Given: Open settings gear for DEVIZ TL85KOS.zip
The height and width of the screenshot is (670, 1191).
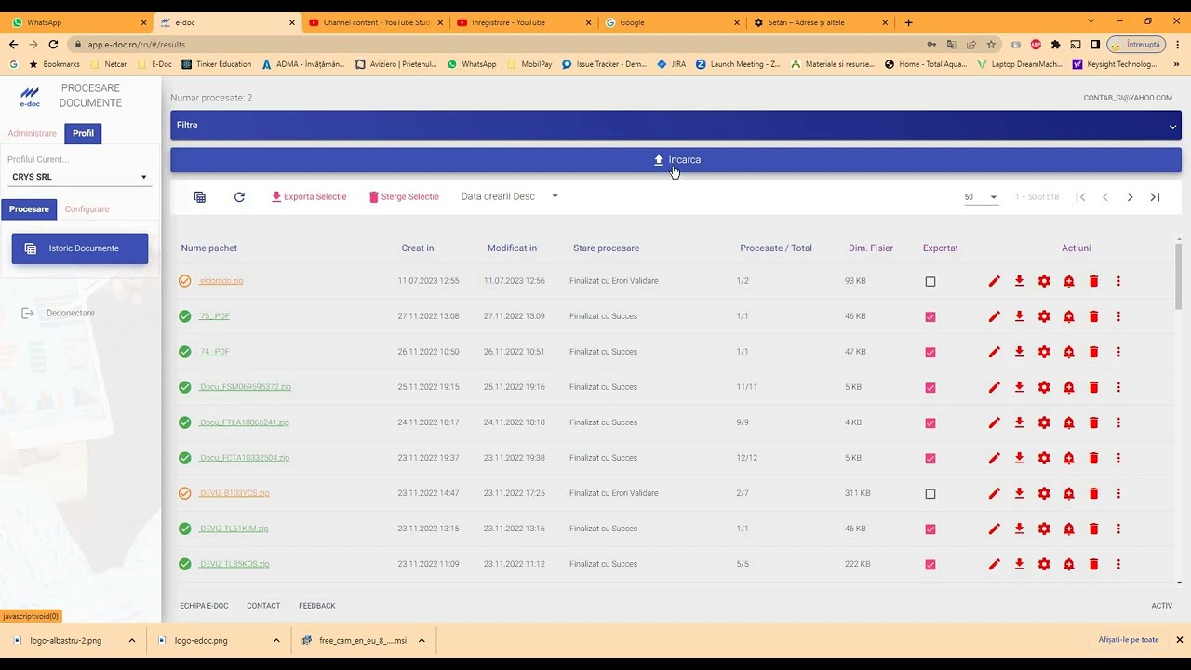Looking at the screenshot, I should coord(1044,564).
